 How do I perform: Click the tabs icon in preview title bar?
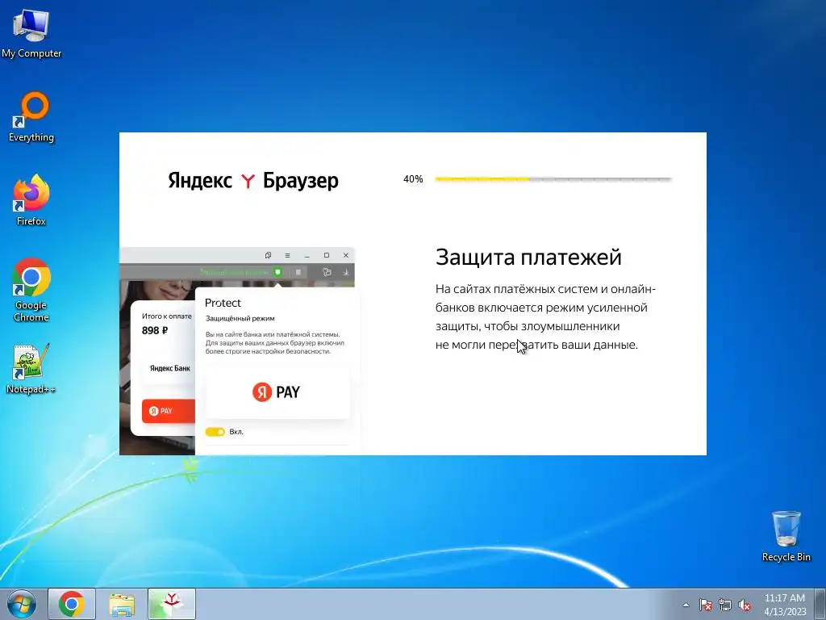tap(268, 255)
